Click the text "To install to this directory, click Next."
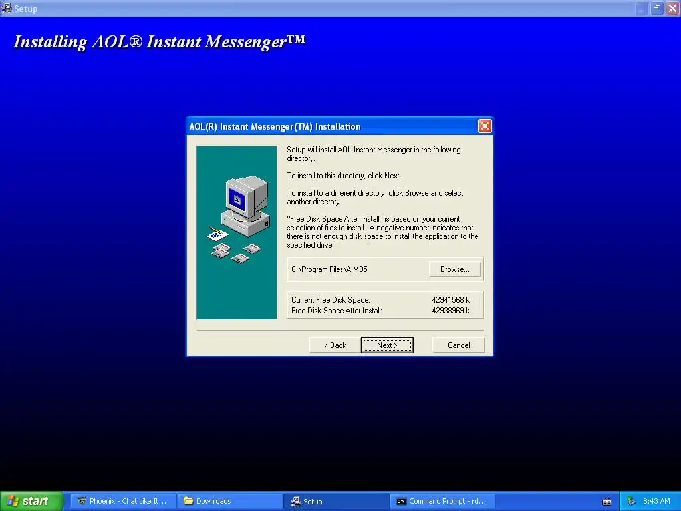 344,176
